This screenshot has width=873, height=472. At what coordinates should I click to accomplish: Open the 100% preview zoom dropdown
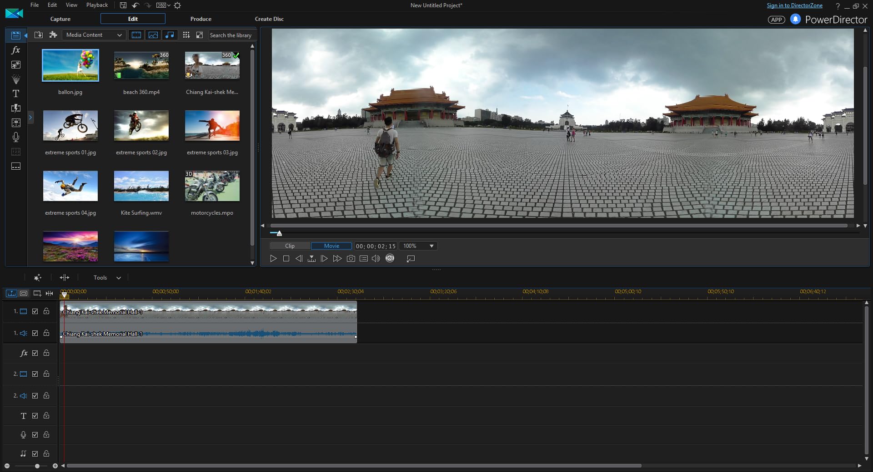(x=418, y=246)
